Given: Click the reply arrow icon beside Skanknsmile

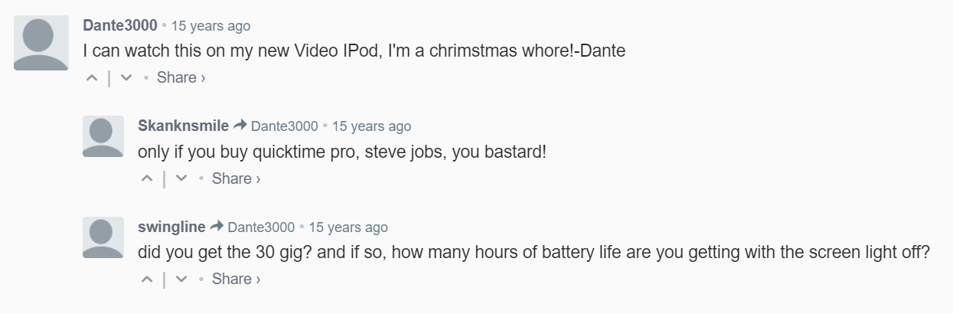Looking at the screenshot, I should (x=240, y=126).
